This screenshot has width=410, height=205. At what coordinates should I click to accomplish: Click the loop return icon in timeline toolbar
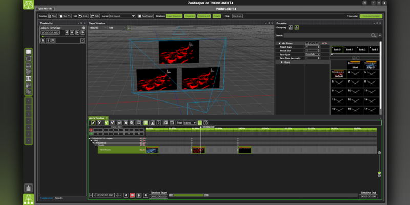(172, 122)
